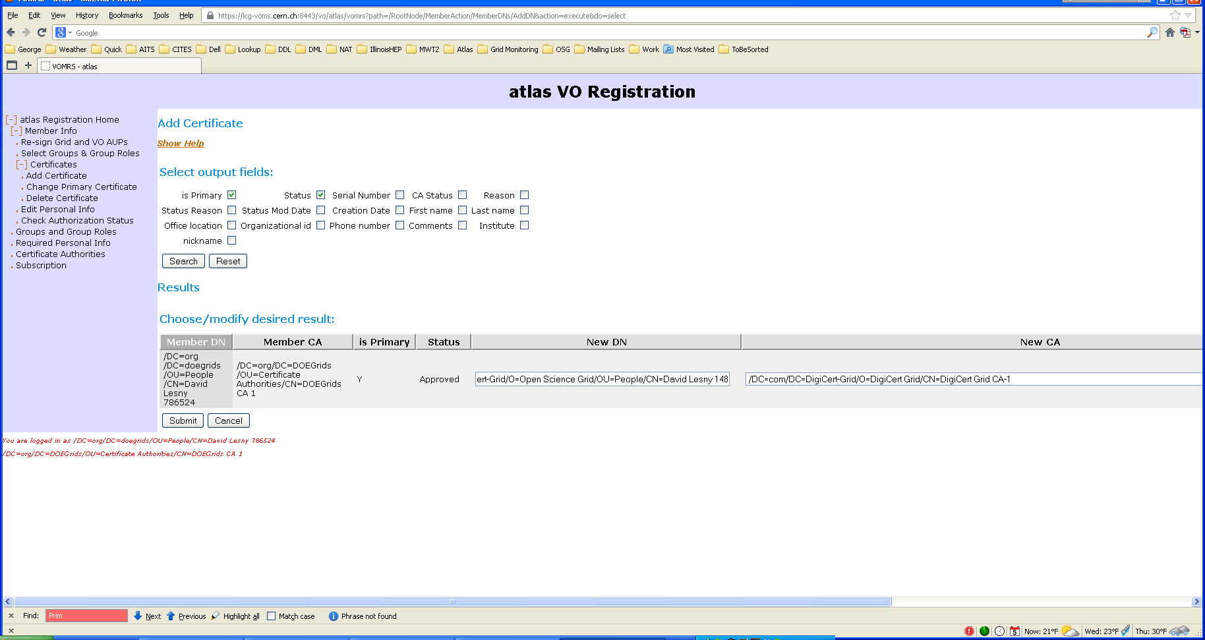The image size is (1205, 640).
Task: Open the Show Help link
Action: coord(181,143)
